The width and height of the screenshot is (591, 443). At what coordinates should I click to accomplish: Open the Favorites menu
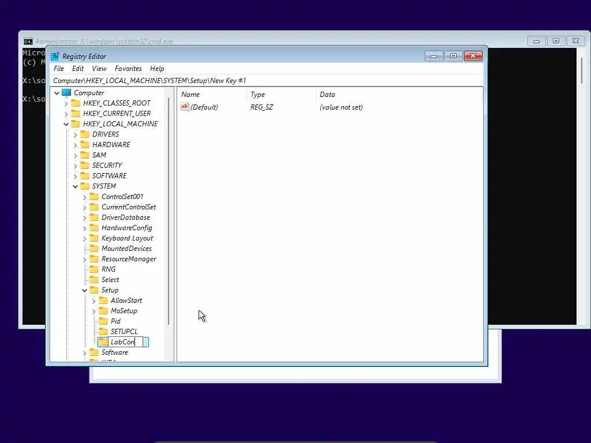click(128, 69)
